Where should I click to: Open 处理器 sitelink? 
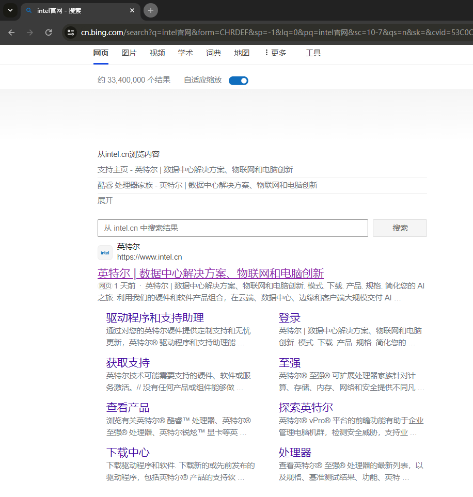295,453
